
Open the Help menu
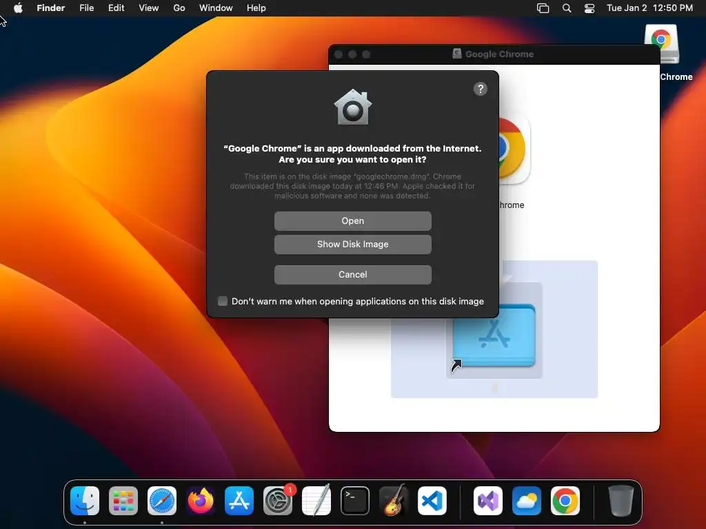pos(256,8)
